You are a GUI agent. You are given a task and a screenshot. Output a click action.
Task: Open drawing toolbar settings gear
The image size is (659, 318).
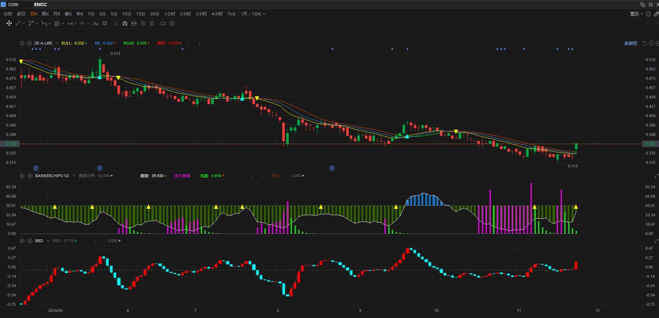coord(172,23)
